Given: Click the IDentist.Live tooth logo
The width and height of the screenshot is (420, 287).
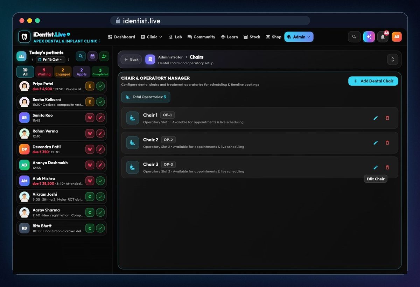Looking at the screenshot, I should tap(24, 37).
